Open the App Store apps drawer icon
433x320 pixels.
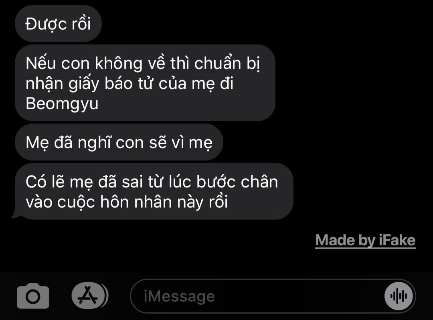(x=88, y=296)
